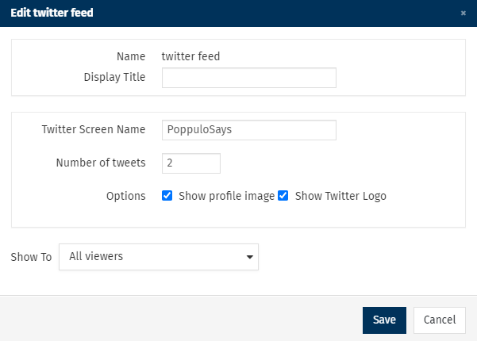Click the Show To dropdown arrow

point(250,257)
